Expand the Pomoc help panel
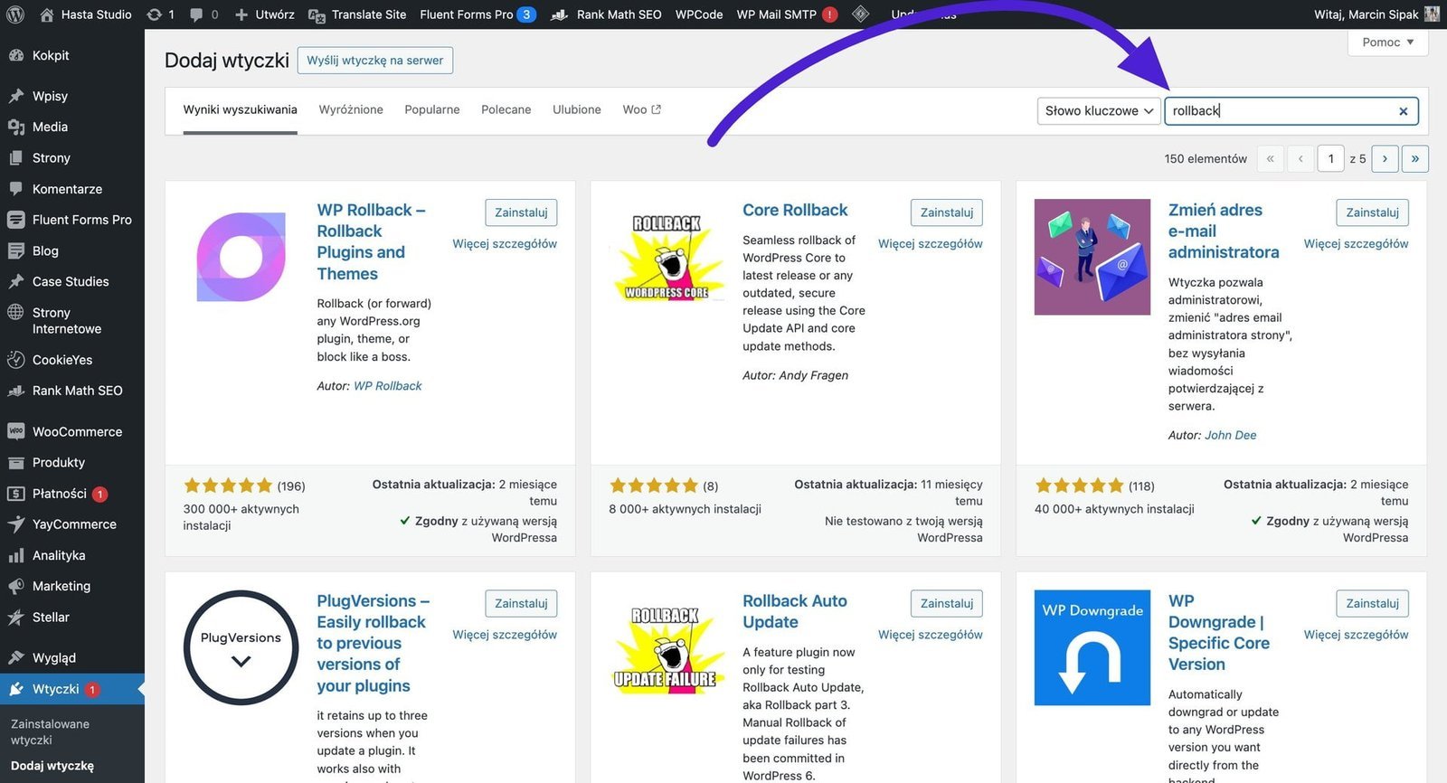Image resolution: width=1447 pixels, height=783 pixels. point(1387,42)
